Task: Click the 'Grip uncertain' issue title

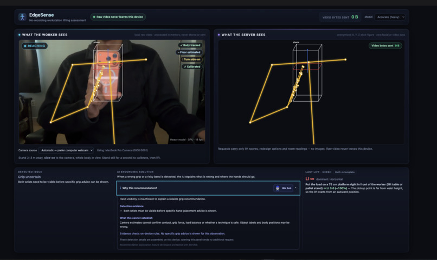Action: [29, 177]
